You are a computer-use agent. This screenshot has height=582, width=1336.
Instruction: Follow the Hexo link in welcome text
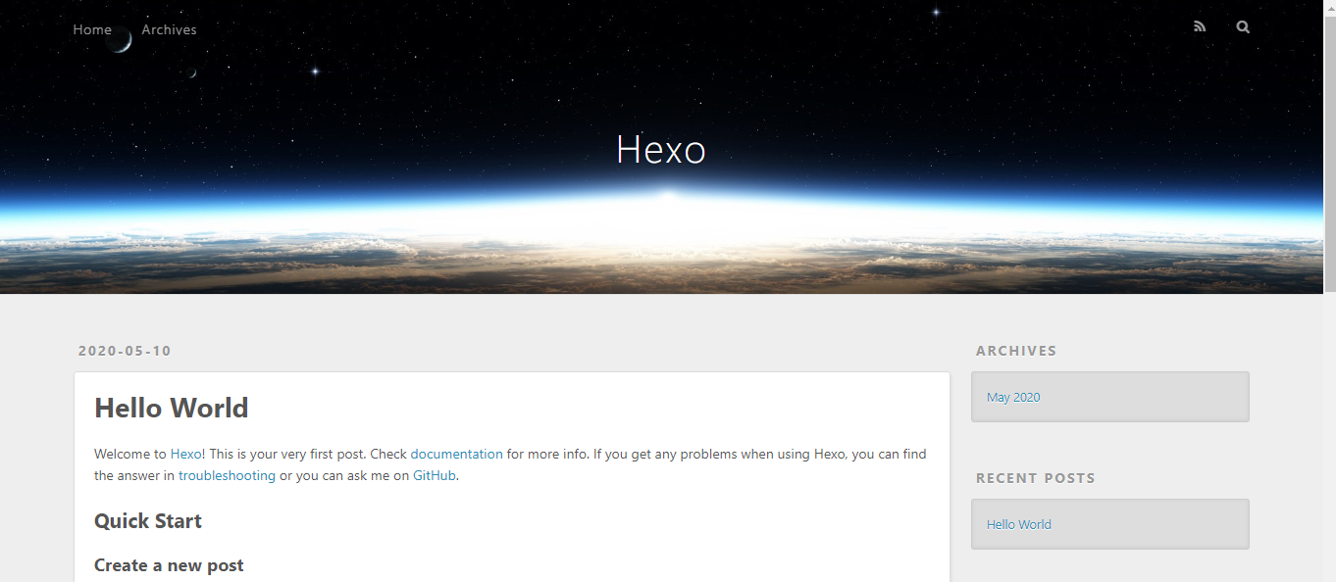[x=185, y=454]
